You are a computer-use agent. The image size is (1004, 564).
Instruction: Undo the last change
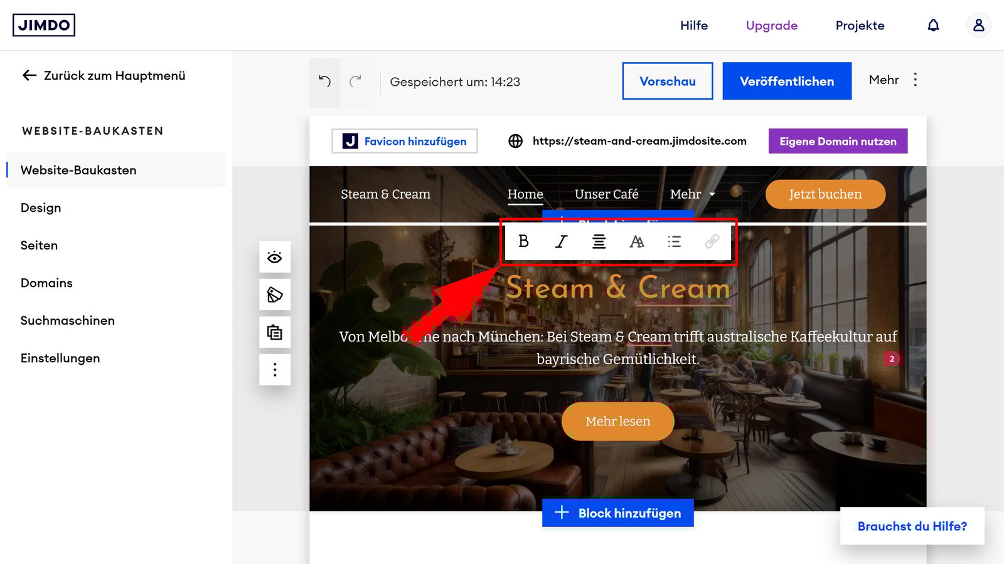coord(324,81)
